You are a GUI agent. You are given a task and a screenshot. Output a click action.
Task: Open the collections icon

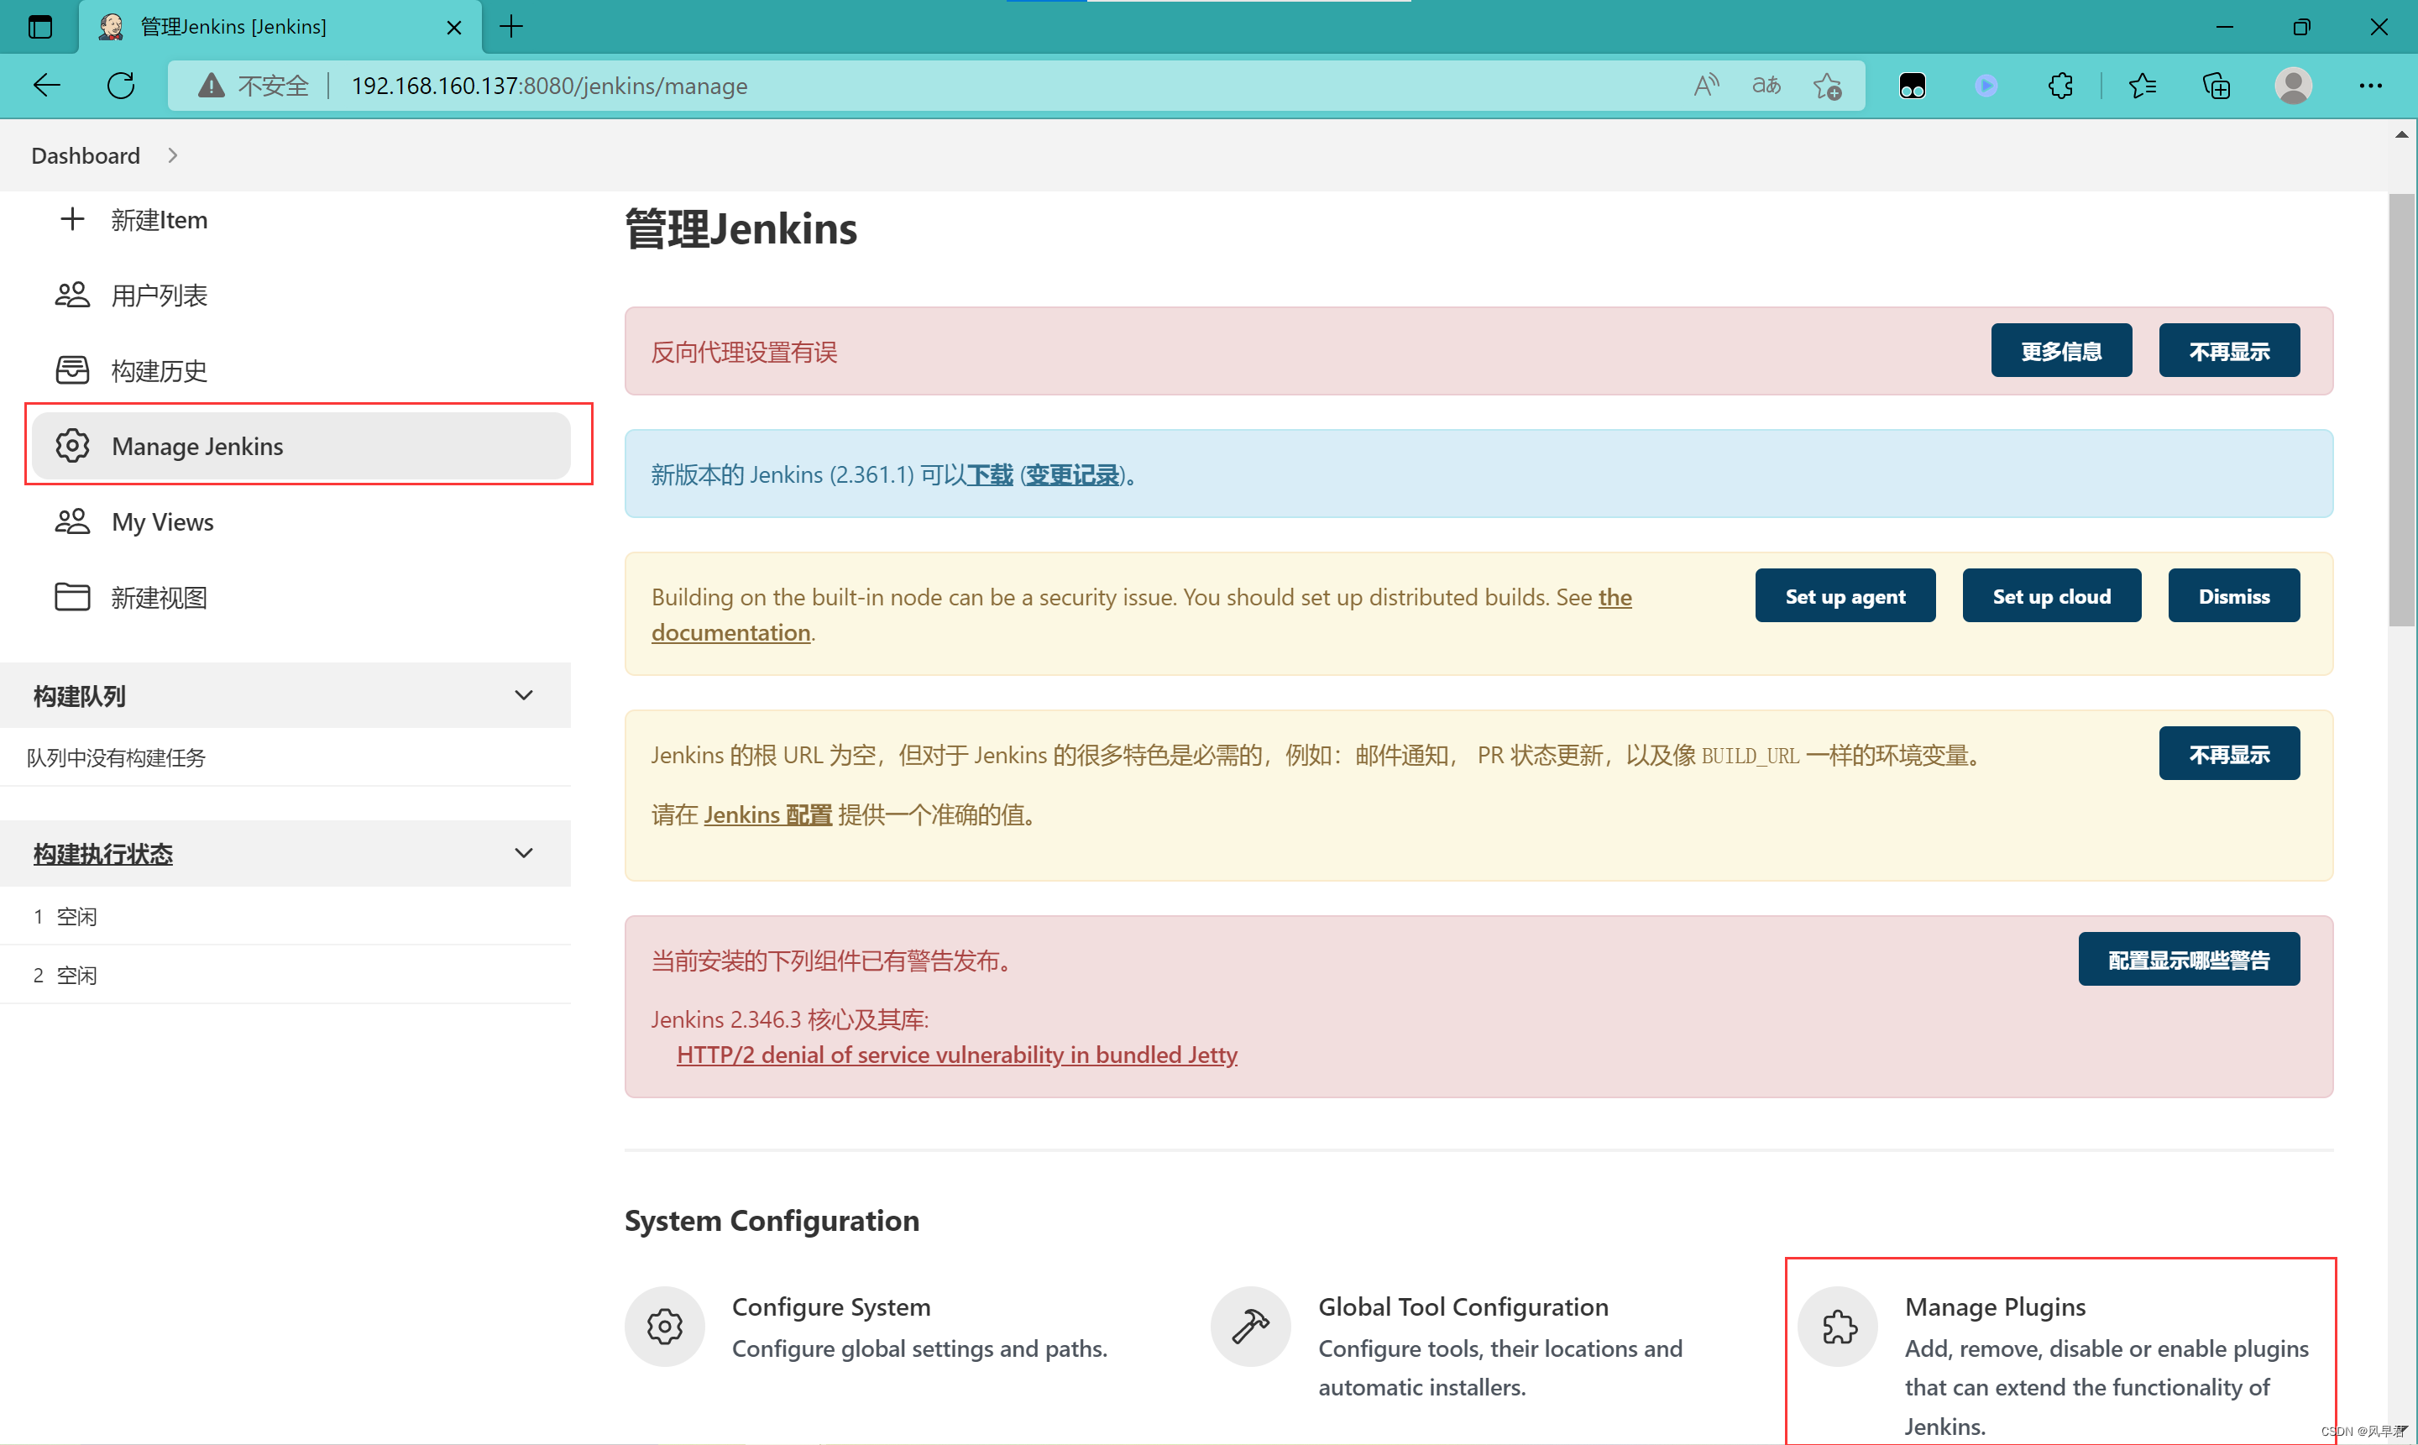pos(2216,86)
